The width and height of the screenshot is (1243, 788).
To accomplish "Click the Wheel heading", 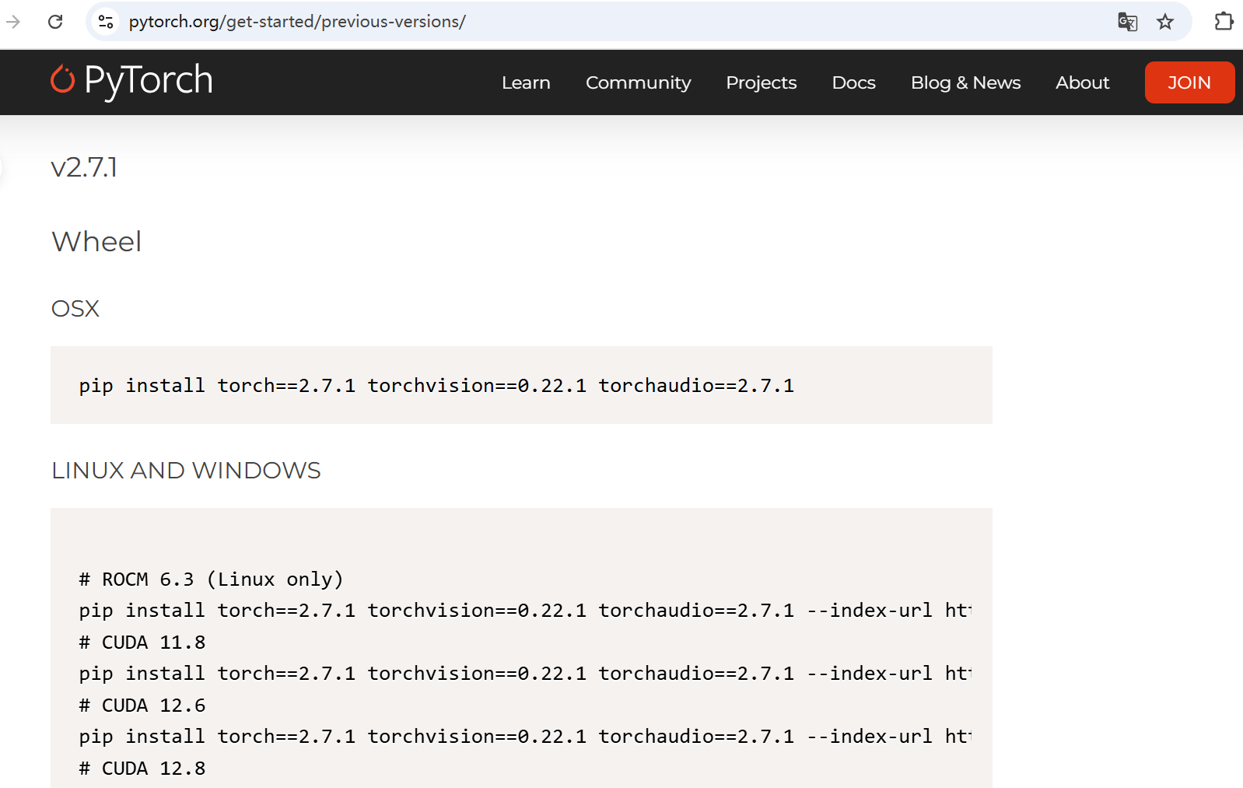I will [96, 242].
